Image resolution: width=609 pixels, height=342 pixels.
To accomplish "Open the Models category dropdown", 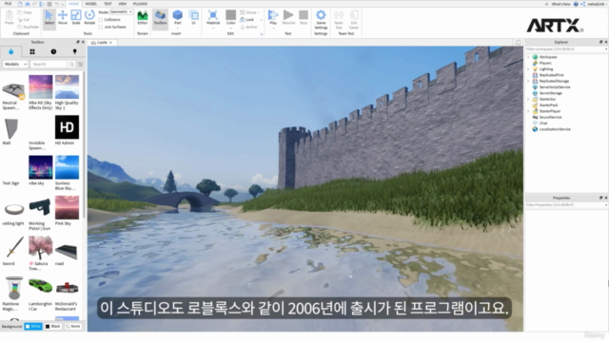I will (x=15, y=64).
